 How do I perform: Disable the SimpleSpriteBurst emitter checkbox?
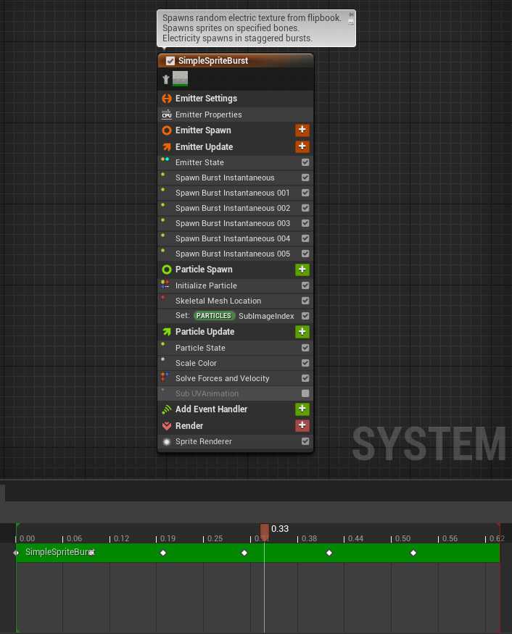tap(170, 61)
